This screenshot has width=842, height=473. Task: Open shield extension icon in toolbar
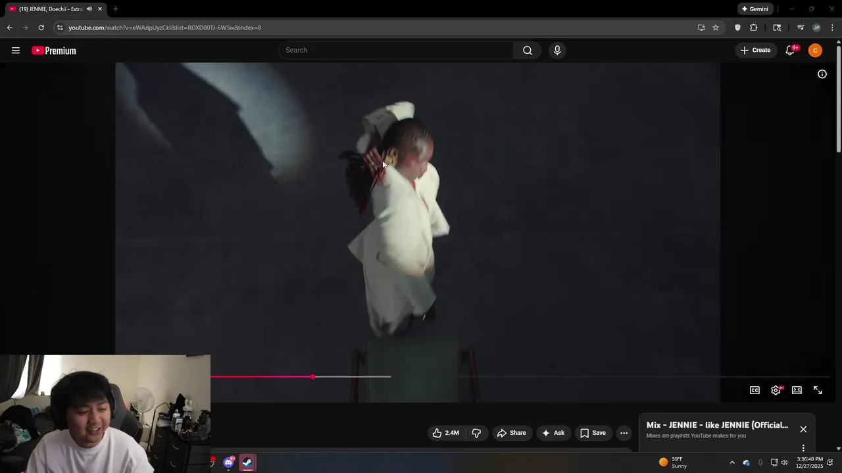coord(737,28)
